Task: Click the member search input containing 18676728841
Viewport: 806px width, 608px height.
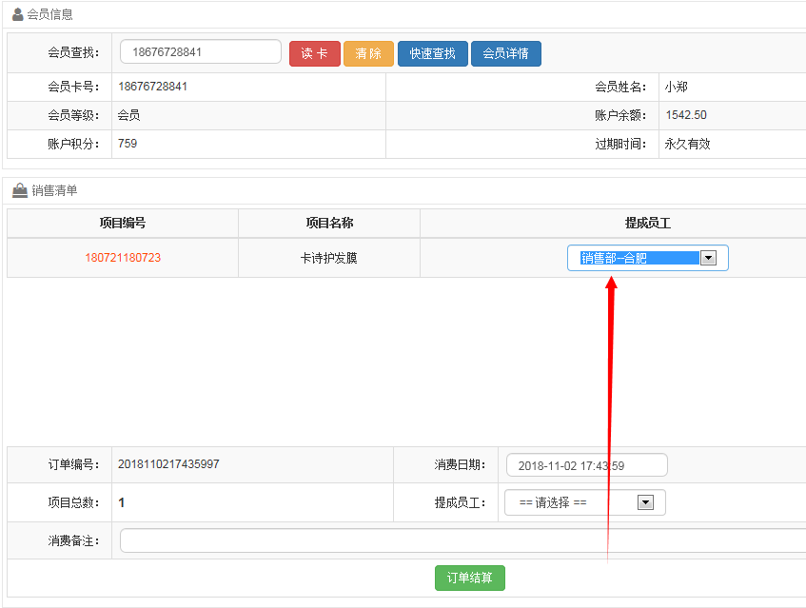Action: pyautogui.click(x=200, y=51)
